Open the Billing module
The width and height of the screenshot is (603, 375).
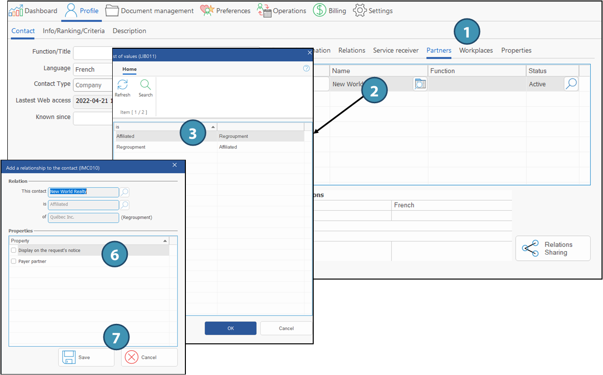click(330, 11)
